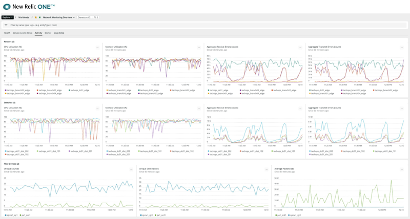The height and width of the screenshot is (219, 410).
Task: Select the Activity tab
Action: (x=38, y=33)
